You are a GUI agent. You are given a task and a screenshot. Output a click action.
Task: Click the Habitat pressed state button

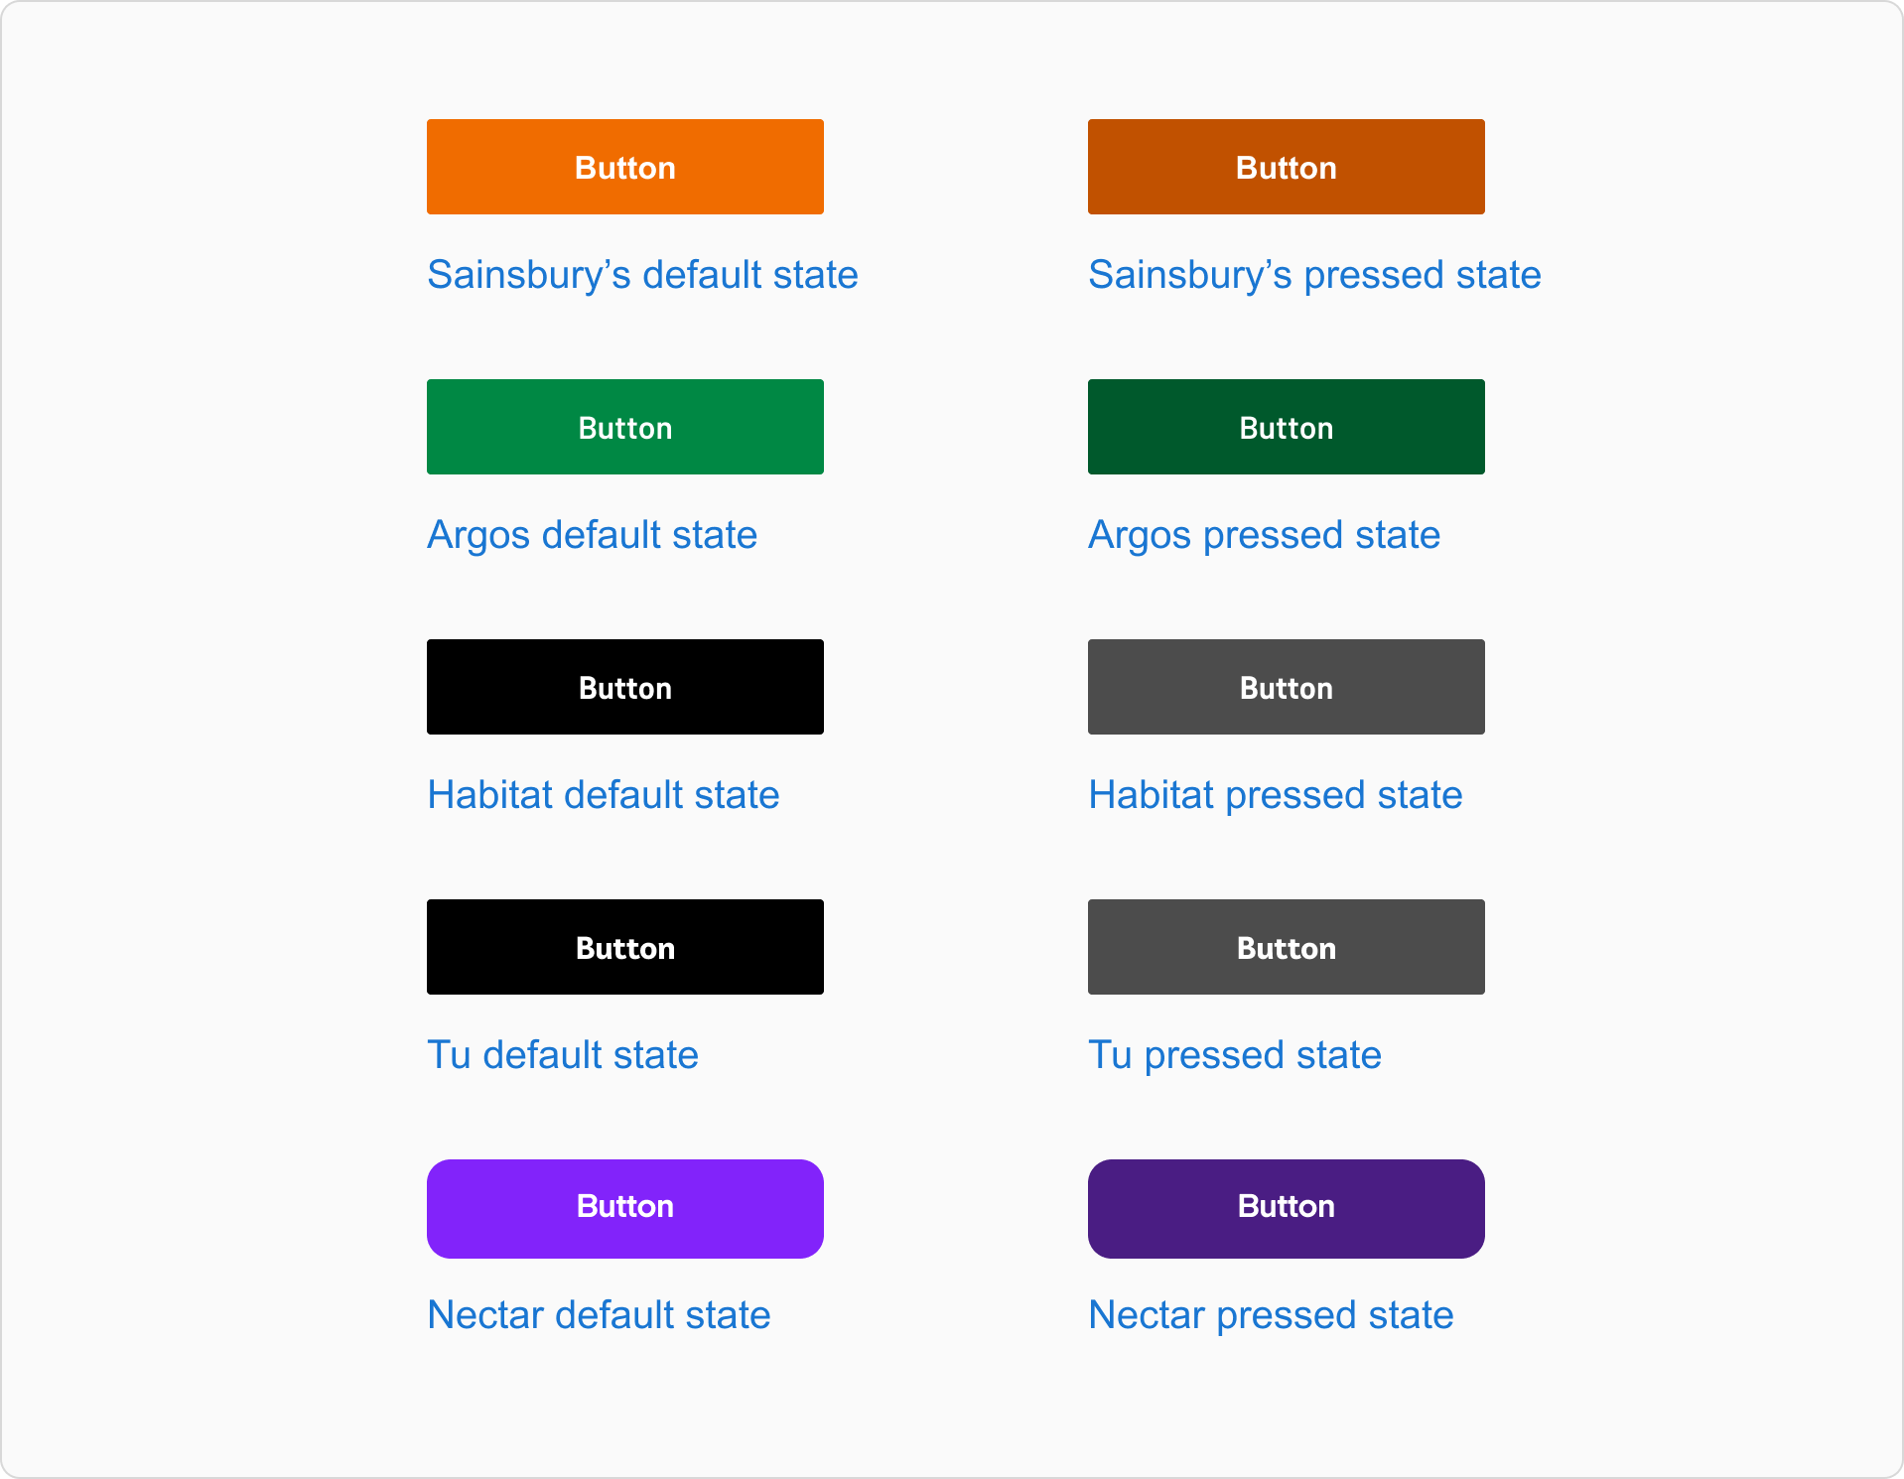(1286, 686)
